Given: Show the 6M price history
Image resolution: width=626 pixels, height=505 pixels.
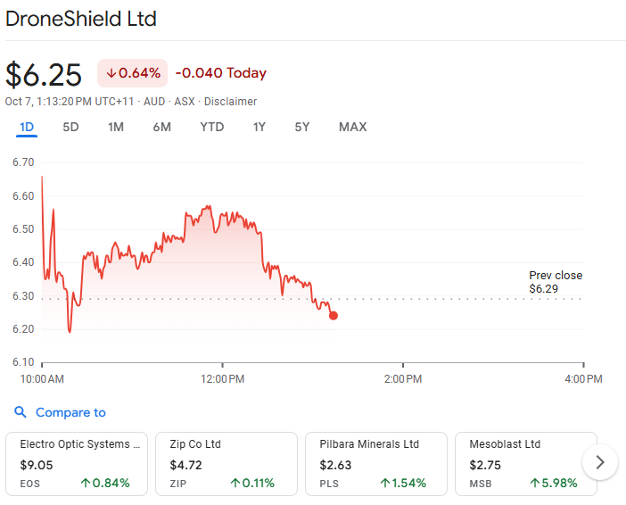Looking at the screenshot, I should pyautogui.click(x=161, y=127).
